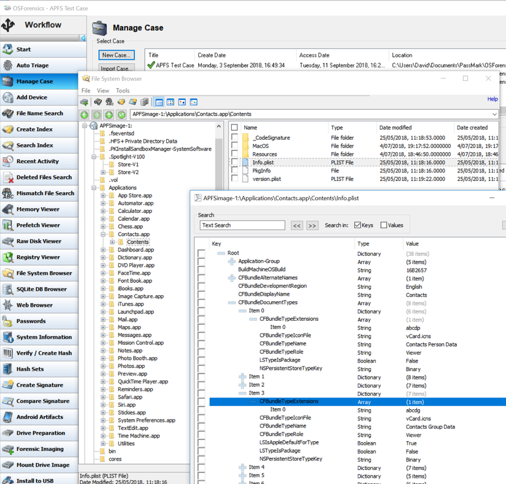506x484 pixels.
Task: Open the Help link
Action: pyautogui.click(x=493, y=99)
